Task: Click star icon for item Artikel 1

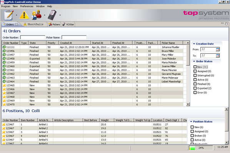Action: click(x=4, y=125)
